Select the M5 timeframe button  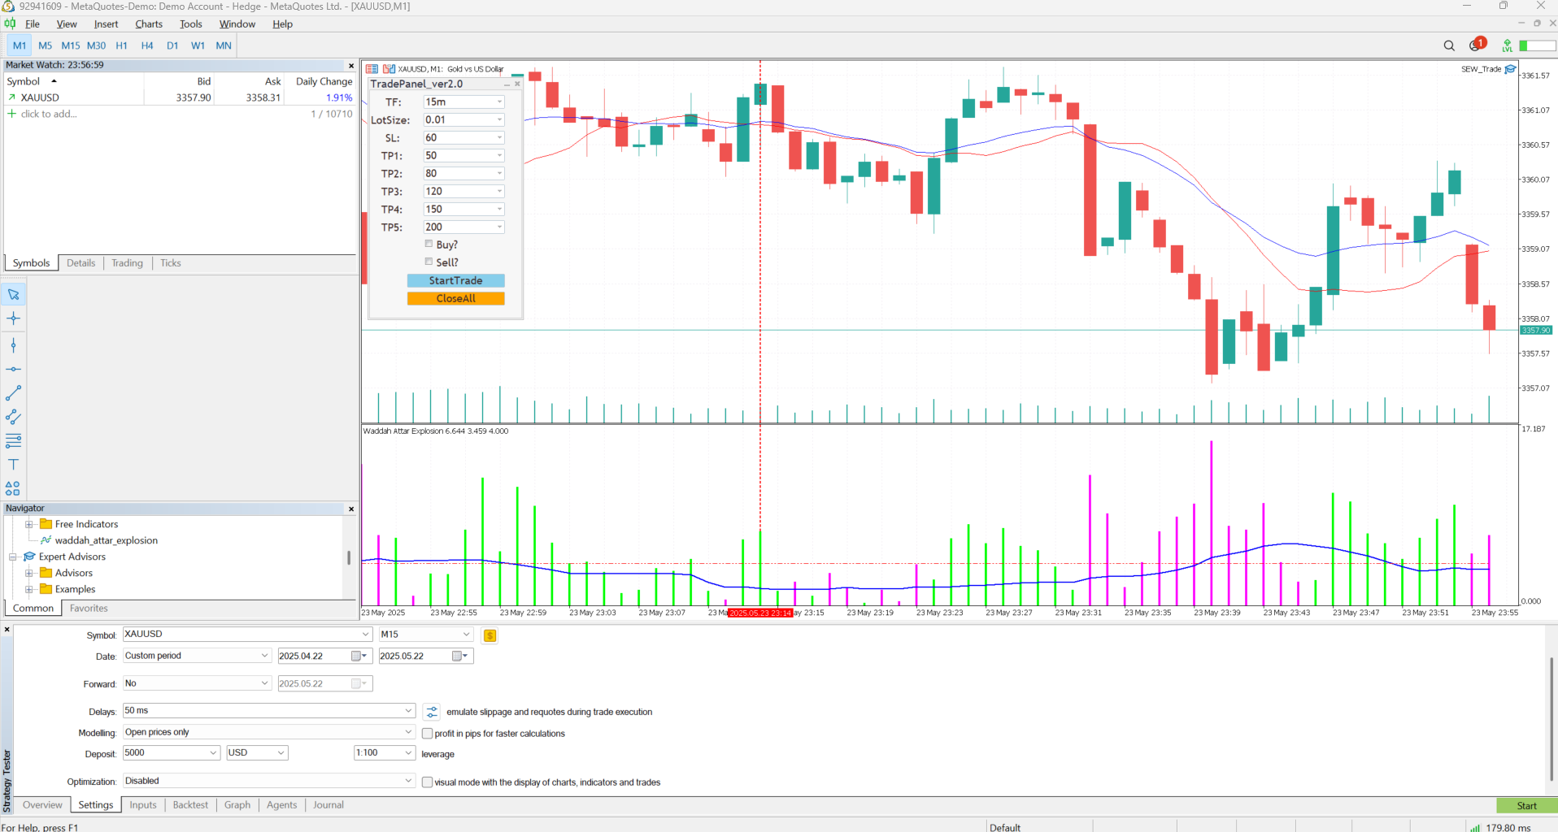45,45
